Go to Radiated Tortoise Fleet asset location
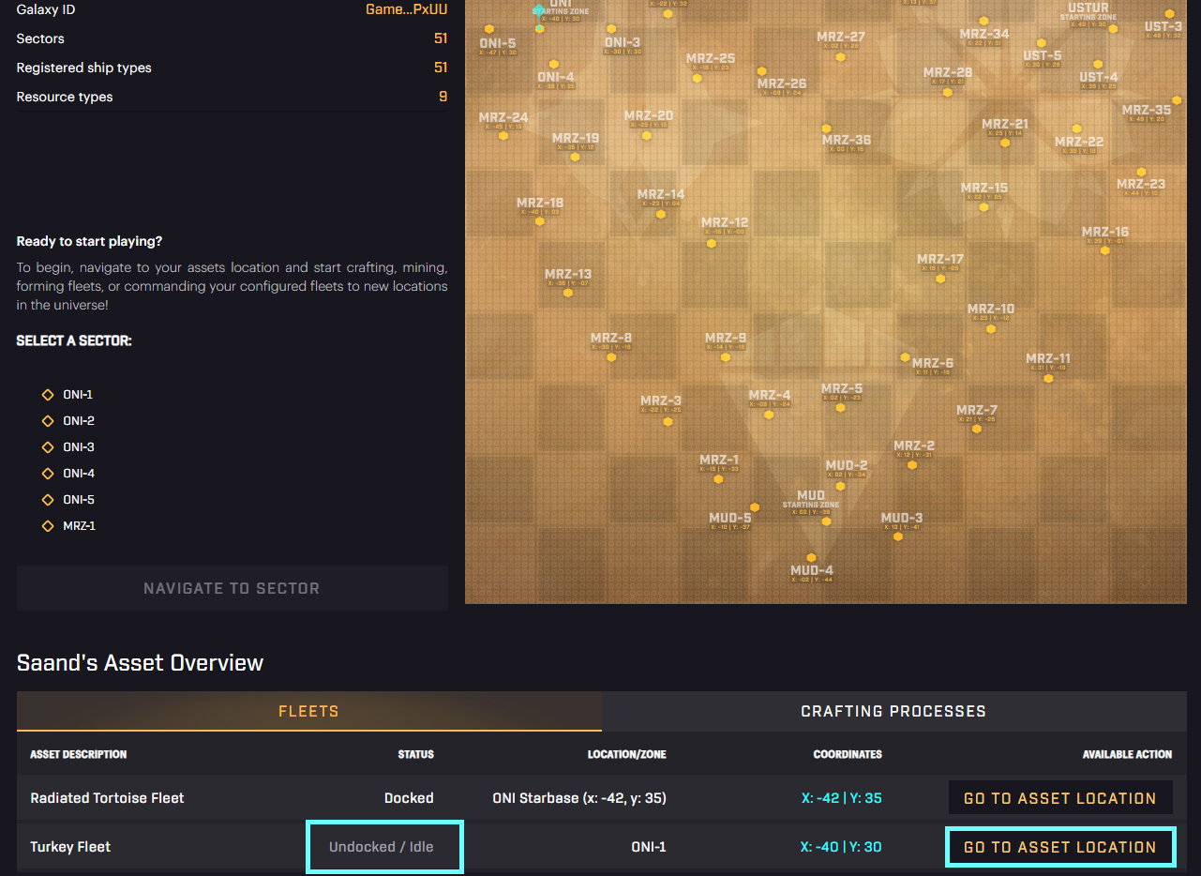1201x876 pixels. [1060, 798]
